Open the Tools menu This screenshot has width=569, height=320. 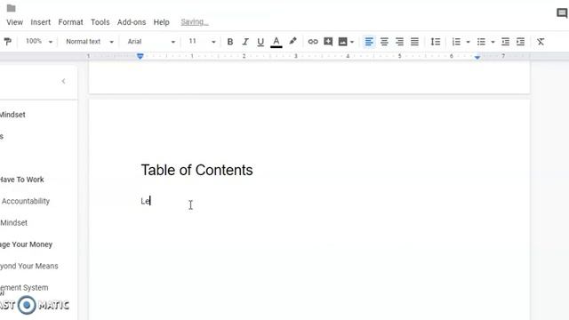tap(100, 22)
